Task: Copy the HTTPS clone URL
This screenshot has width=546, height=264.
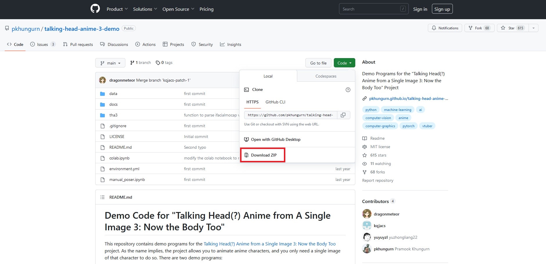Action: (343, 115)
